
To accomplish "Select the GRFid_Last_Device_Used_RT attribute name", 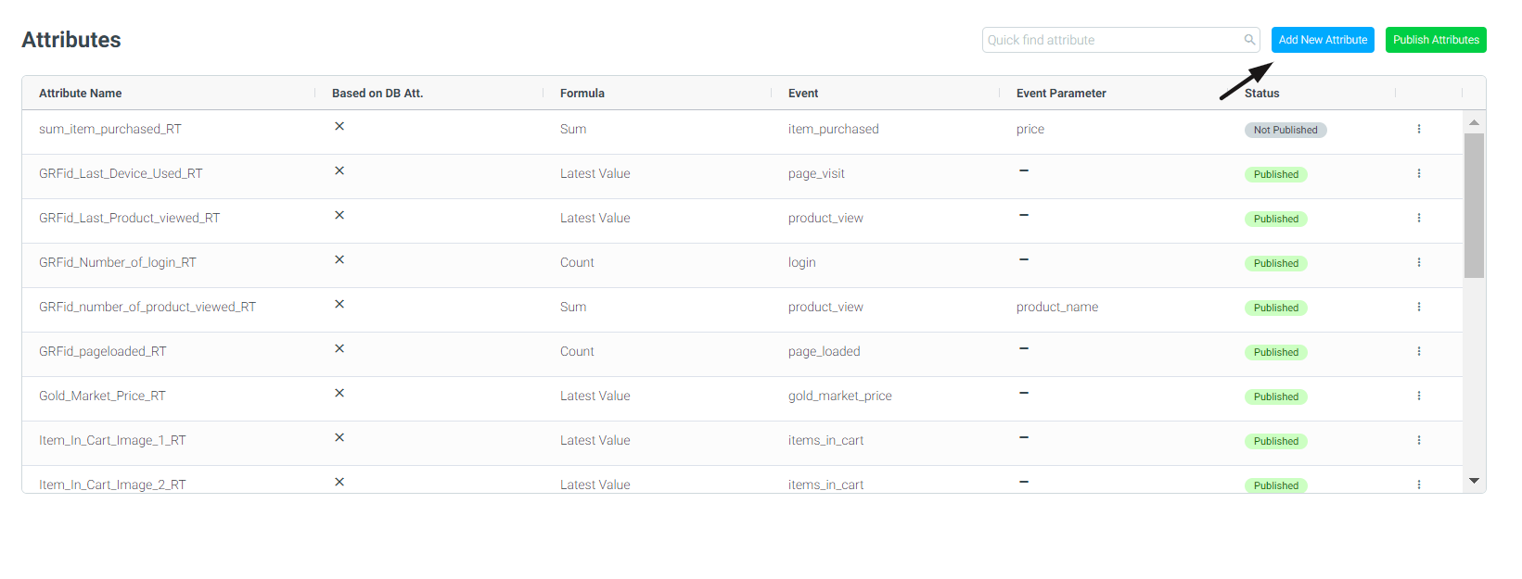I will [x=121, y=173].
